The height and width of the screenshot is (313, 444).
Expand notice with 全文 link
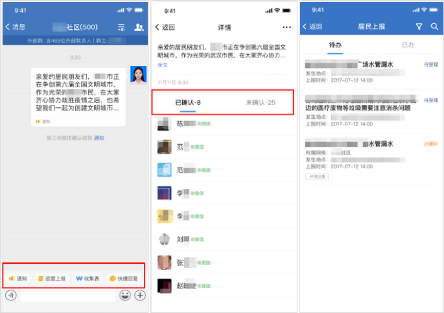(x=163, y=65)
